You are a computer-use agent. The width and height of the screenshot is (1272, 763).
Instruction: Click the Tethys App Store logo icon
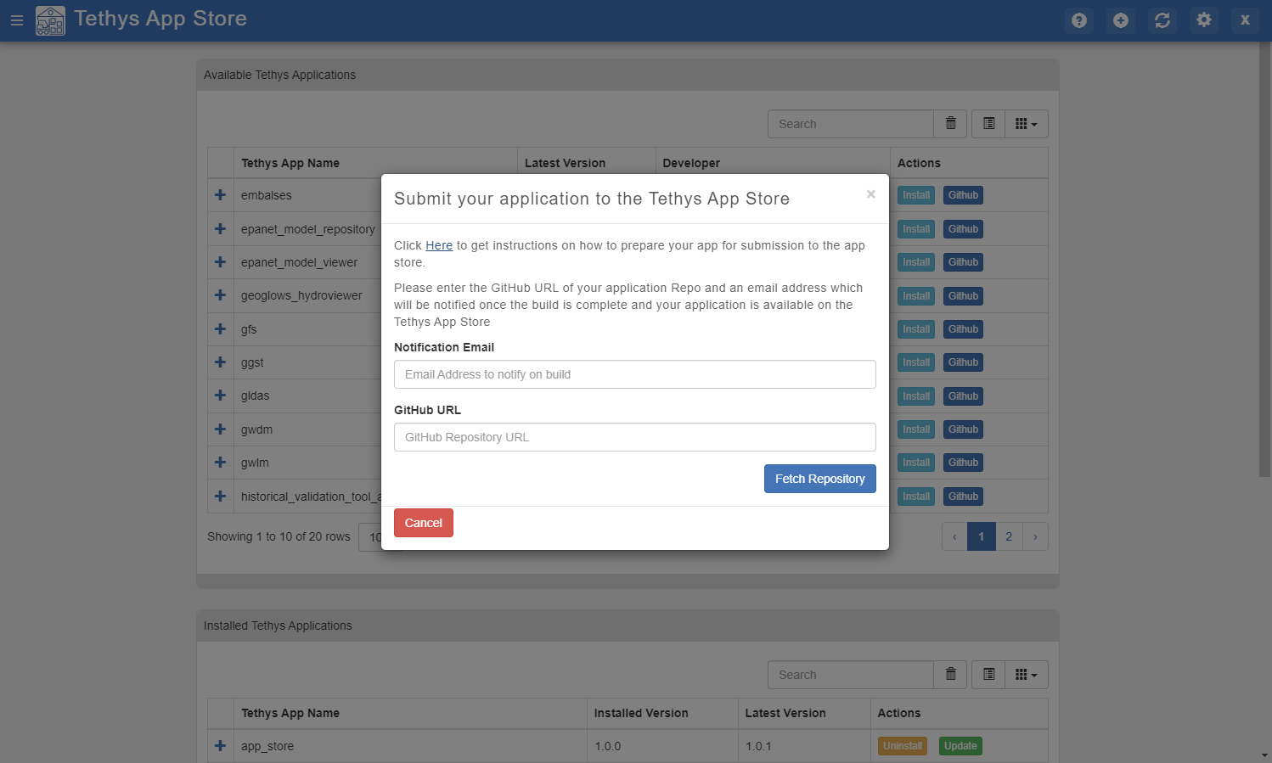(50, 20)
